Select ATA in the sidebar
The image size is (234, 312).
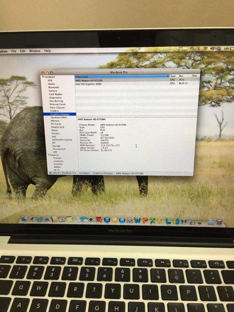tap(50, 80)
